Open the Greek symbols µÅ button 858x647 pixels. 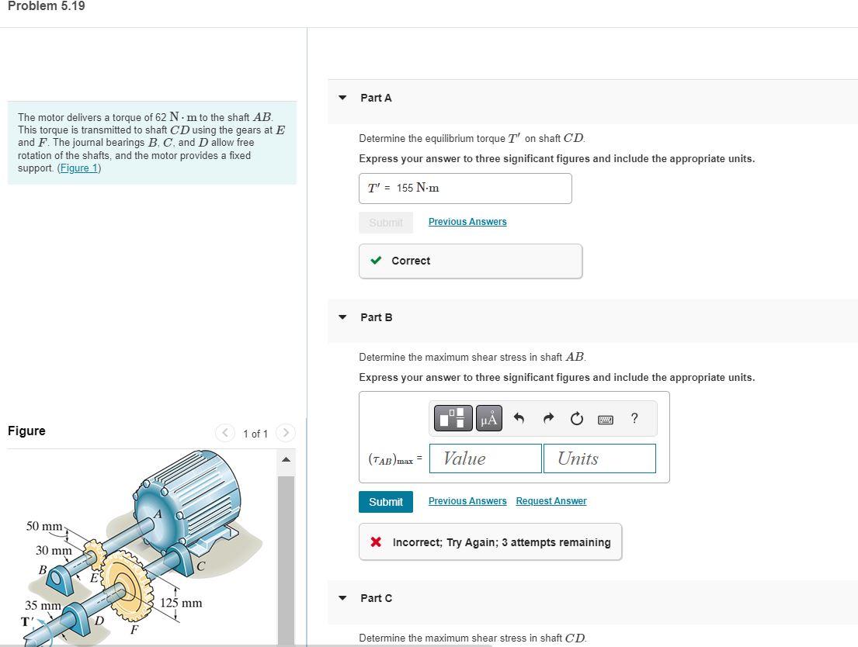pos(488,418)
